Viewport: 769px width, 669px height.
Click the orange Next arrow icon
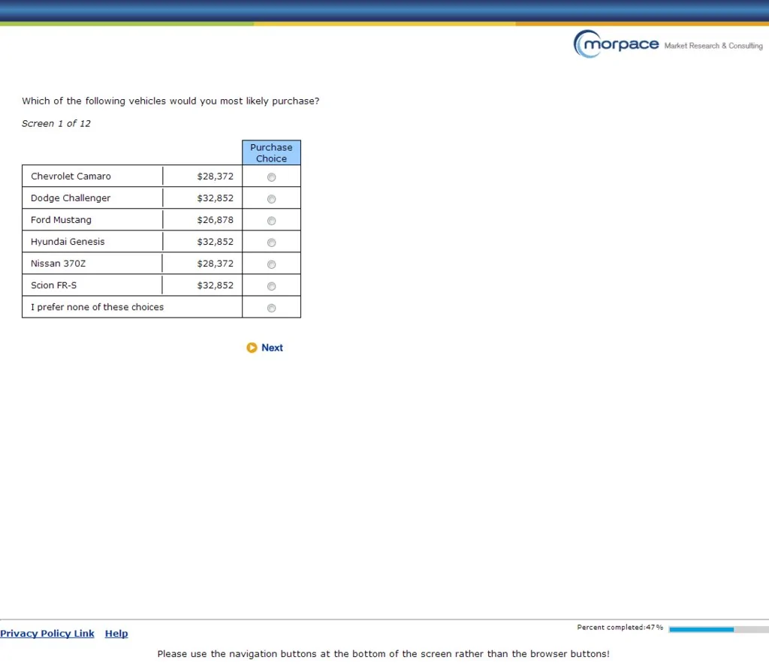pos(252,348)
